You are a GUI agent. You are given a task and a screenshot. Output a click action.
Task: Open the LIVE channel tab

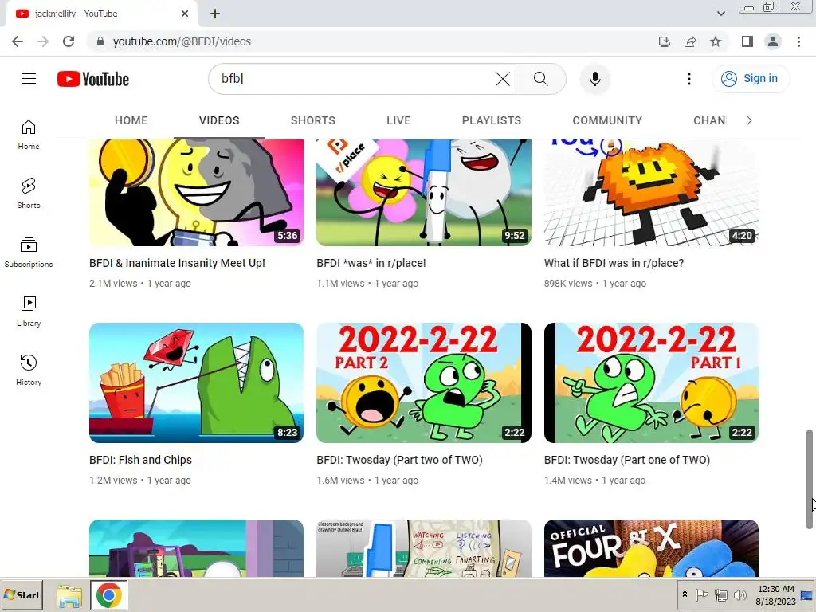pyautogui.click(x=398, y=121)
